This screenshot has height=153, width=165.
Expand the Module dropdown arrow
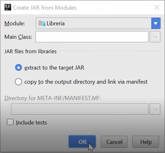(x=156, y=23)
